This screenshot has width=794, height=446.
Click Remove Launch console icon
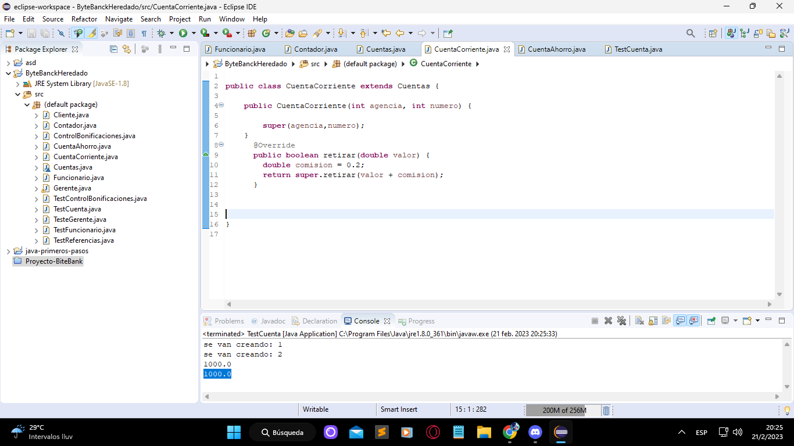coord(608,321)
